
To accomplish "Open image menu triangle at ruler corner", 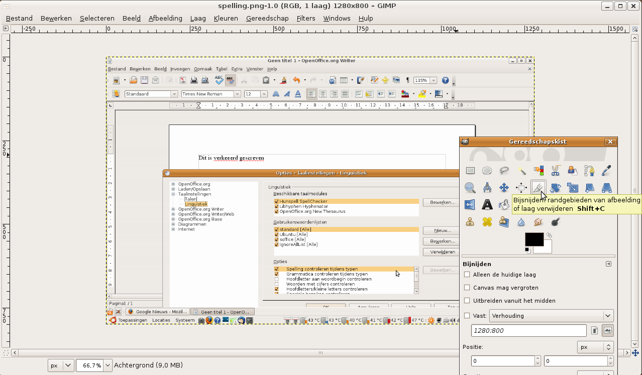I will (6, 29).
